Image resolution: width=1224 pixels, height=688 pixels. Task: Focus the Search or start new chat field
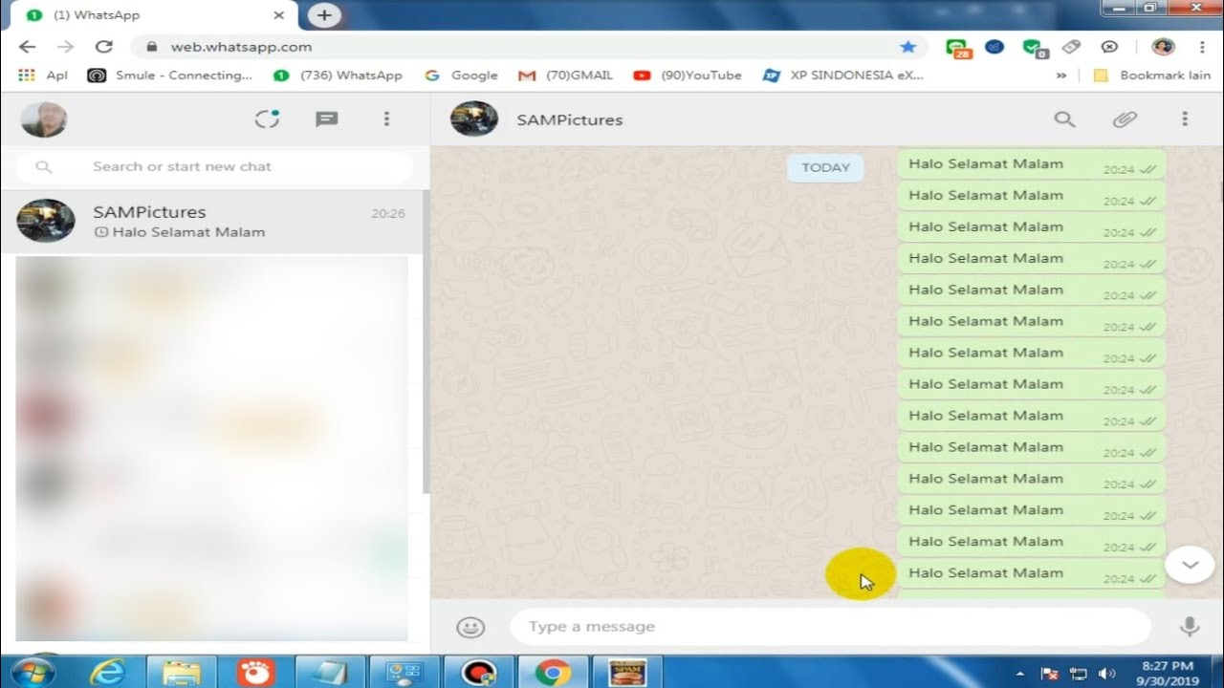(x=215, y=166)
